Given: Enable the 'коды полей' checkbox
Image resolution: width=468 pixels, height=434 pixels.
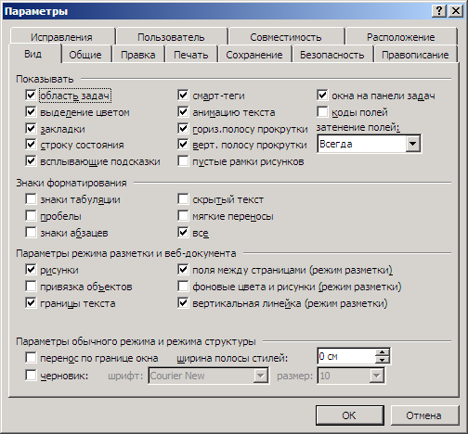Looking at the screenshot, I should click(x=322, y=112).
